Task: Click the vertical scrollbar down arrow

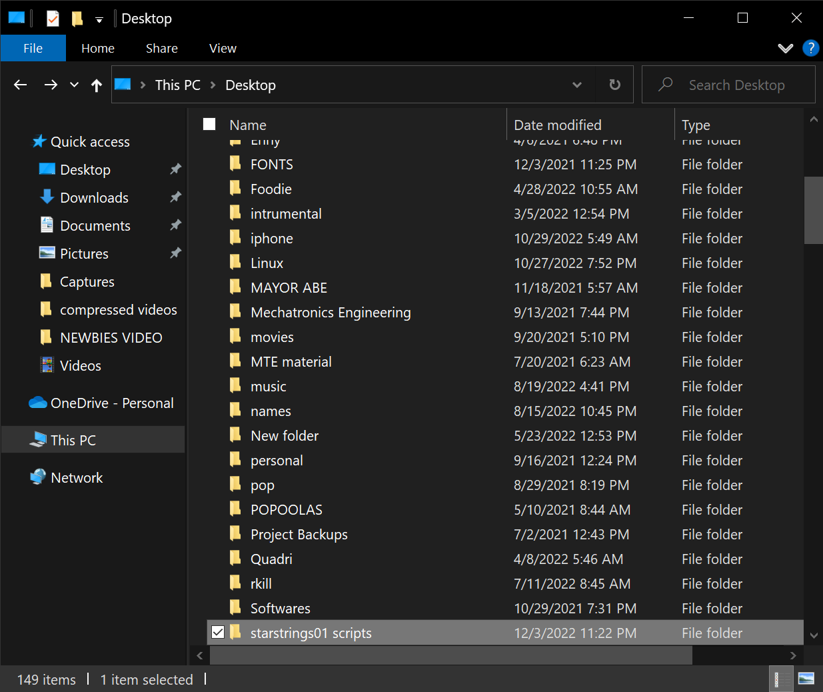Action: pyautogui.click(x=813, y=635)
